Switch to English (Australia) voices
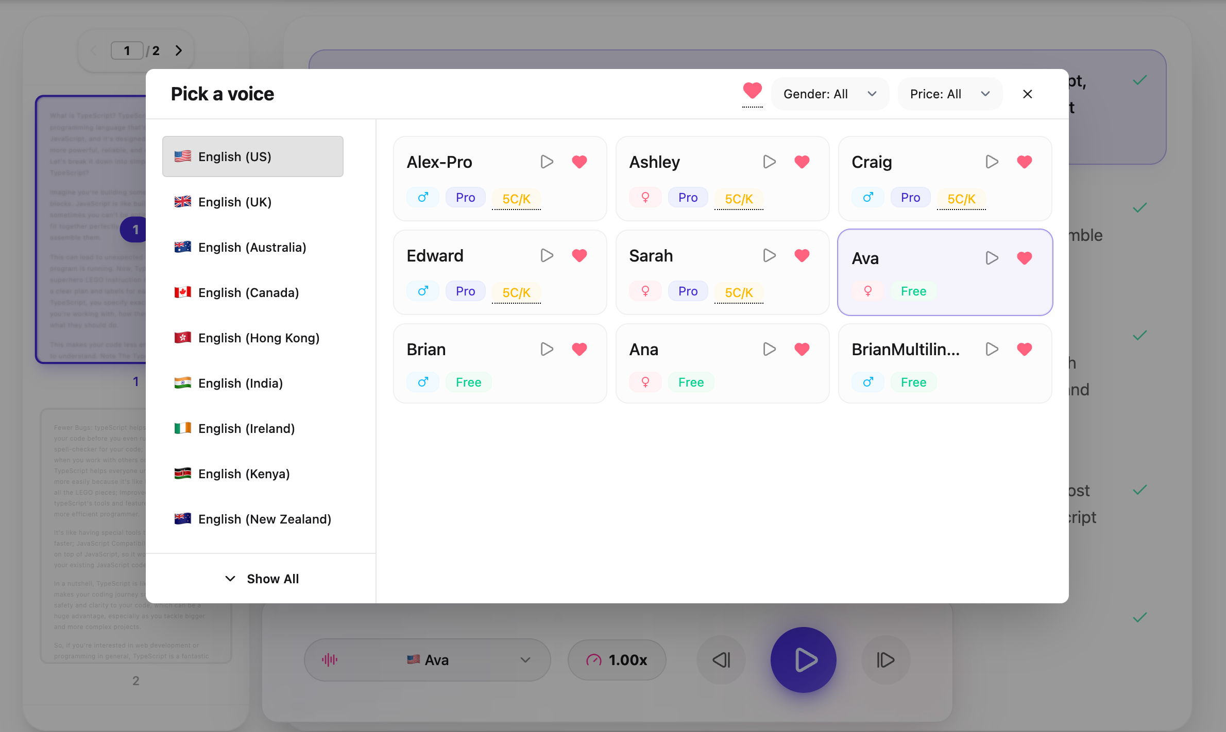 pos(253,247)
